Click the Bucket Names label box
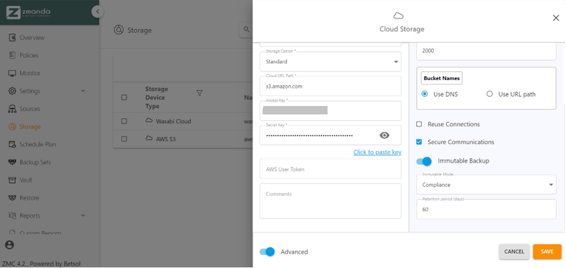The height and width of the screenshot is (268, 566). (x=441, y=78)
